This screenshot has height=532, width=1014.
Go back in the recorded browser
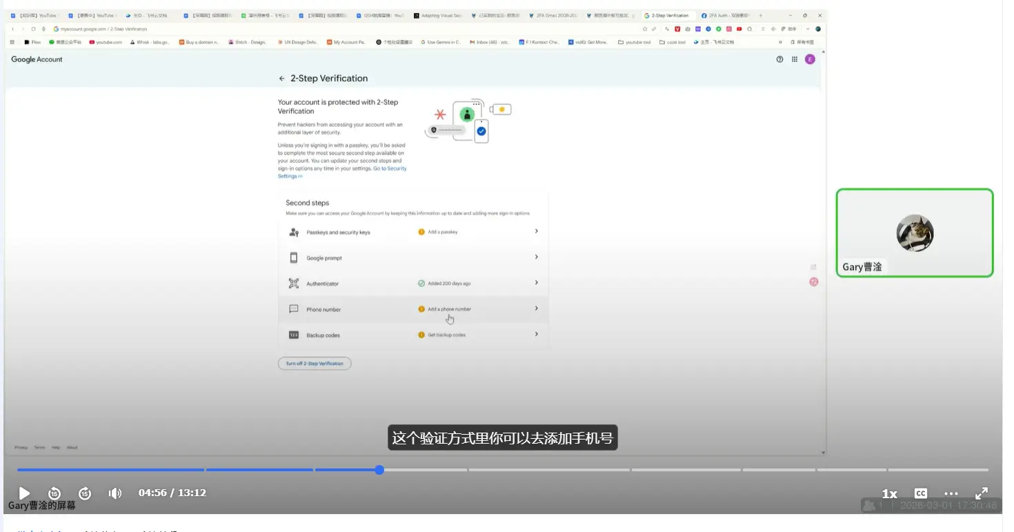coord(13,29)
